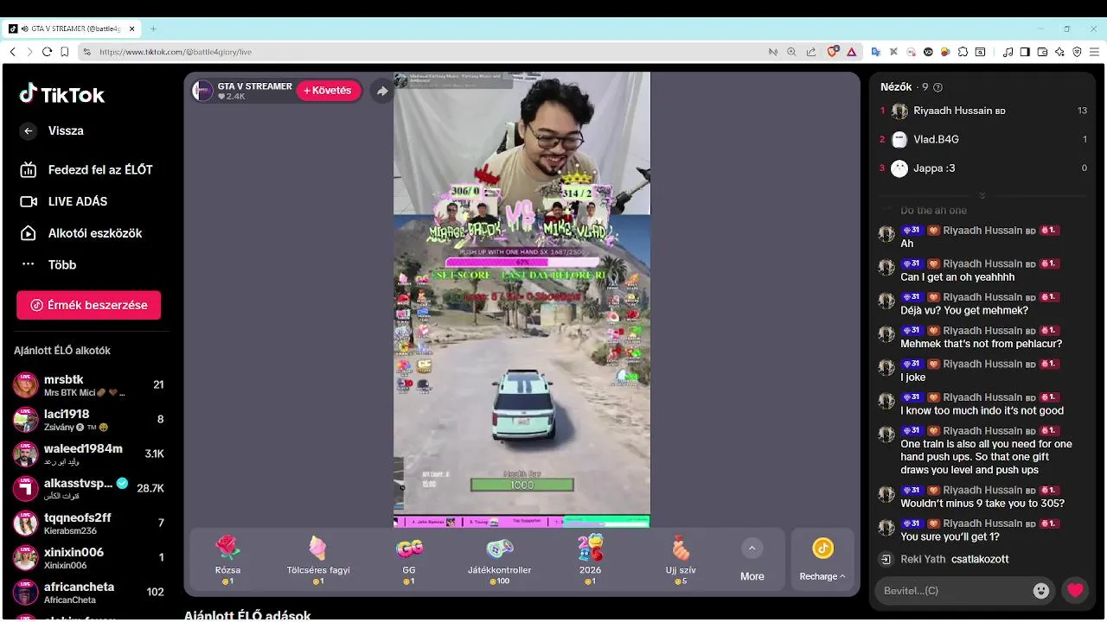Viewport: 1107px width, 622px height.
Task: Open LIVE ADÁS menu item
Action: pyautogui.click(x=65, y=201)
